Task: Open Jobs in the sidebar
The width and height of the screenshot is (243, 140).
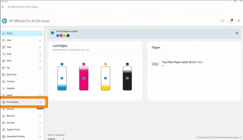Action: [22, 40]
